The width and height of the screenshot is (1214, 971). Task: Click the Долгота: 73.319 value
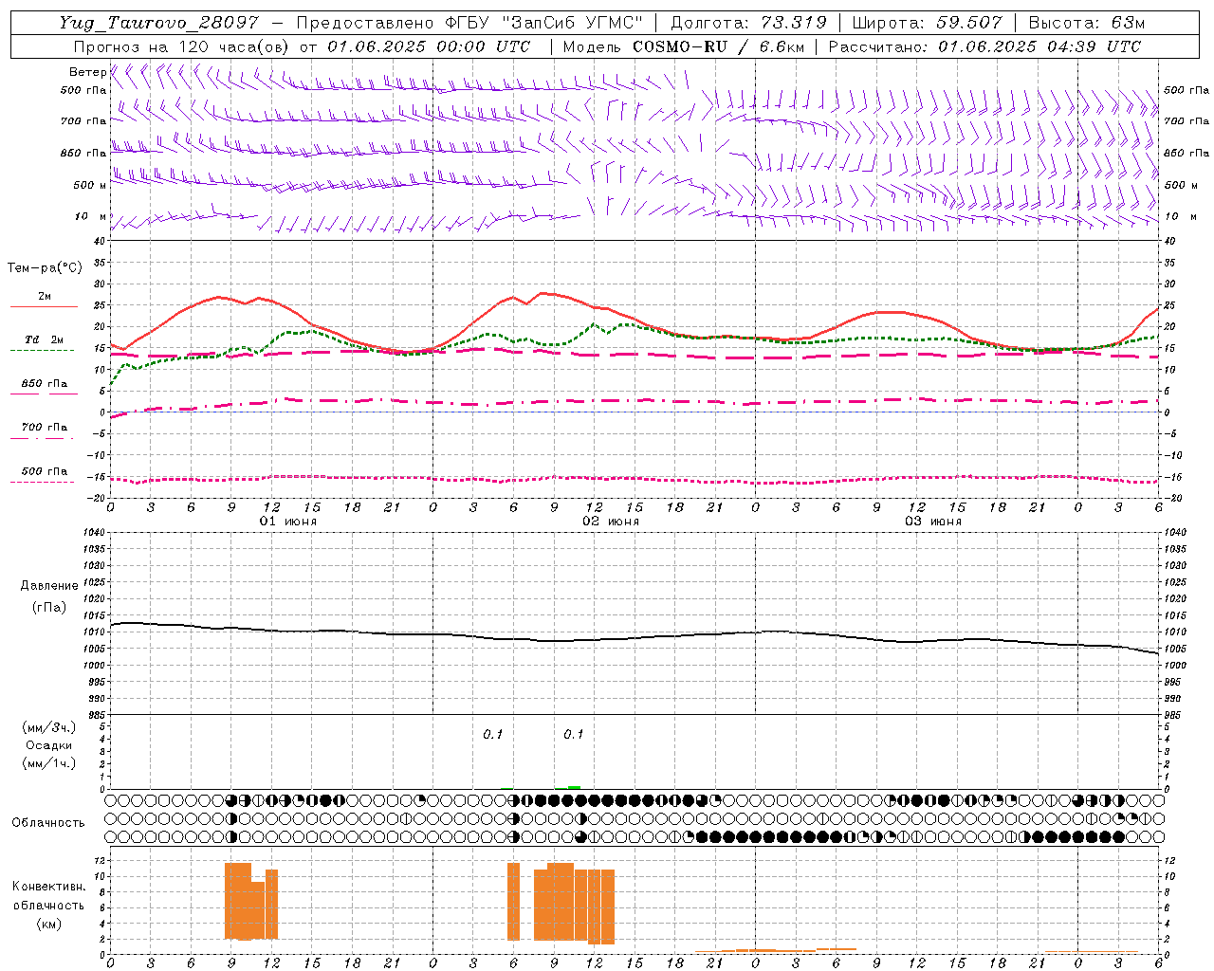748,23
